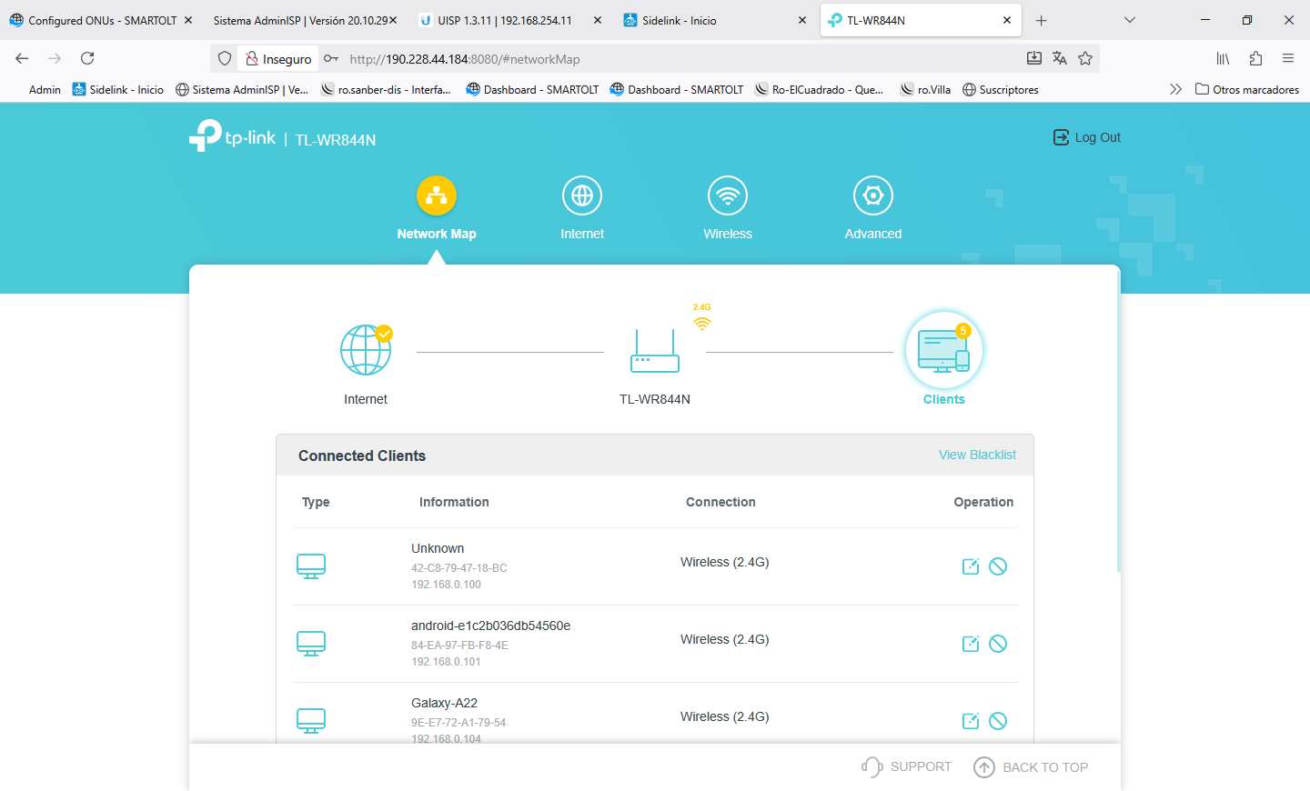The height and width of the screenshot is (791, 1310).
Task: Select the Clients icon in the network map
Action: click(x=943, y=352)
